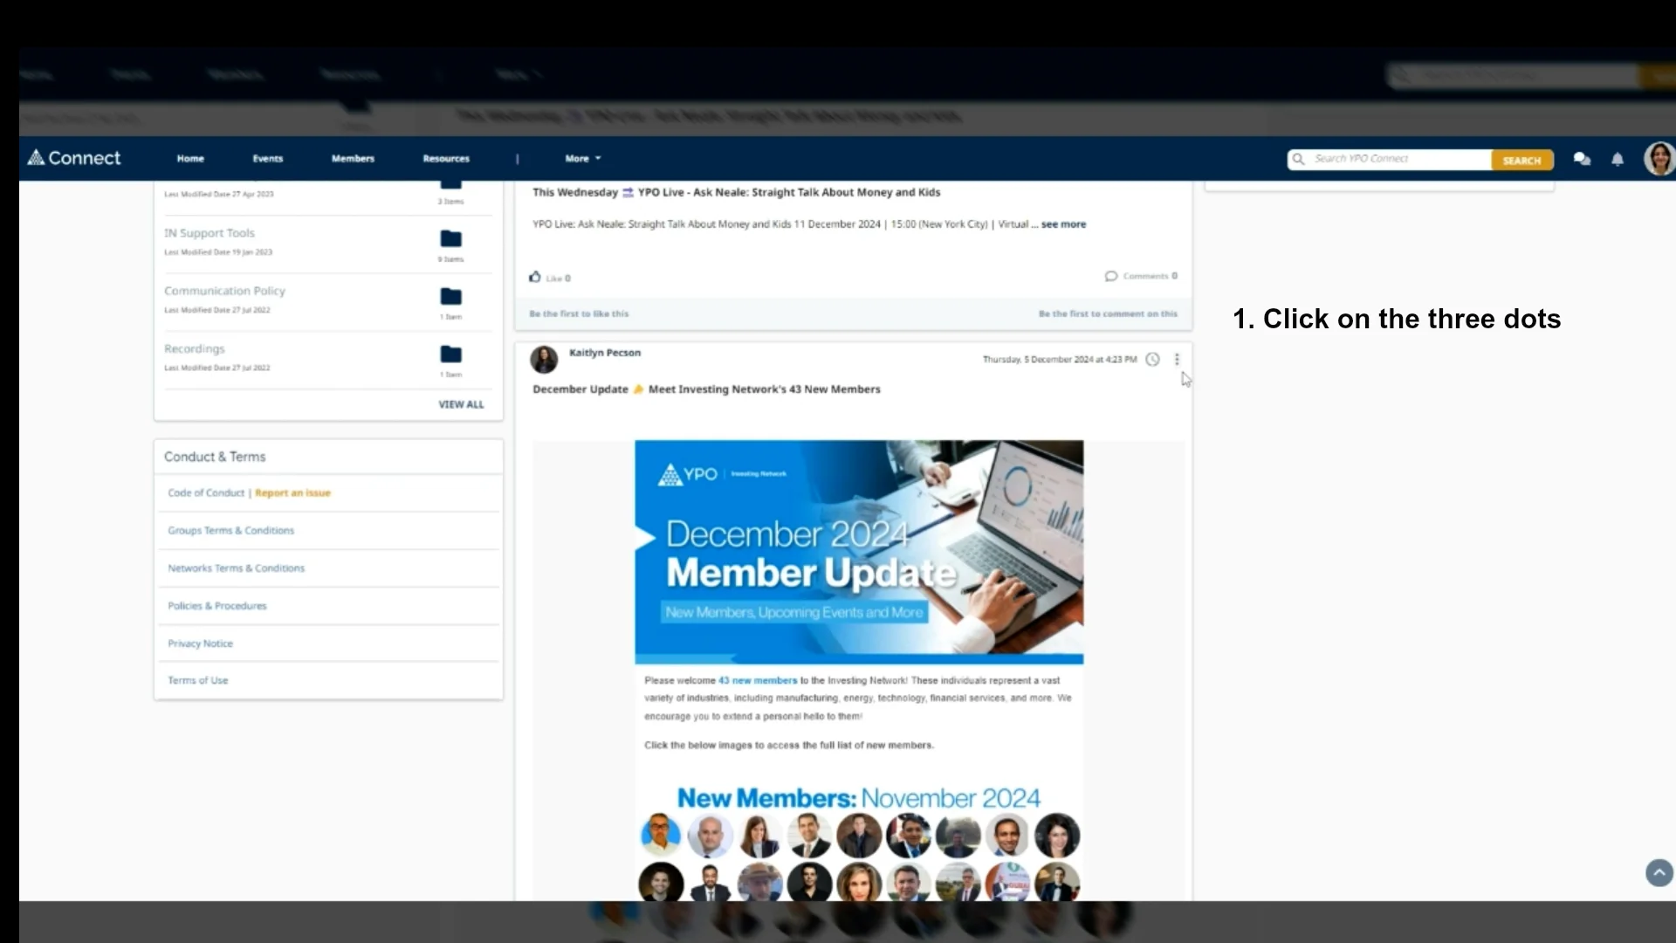The width and height of the screenshot is (1676, 943).
Task: Open the Communication Policy entry
Action: pos(224,291)
